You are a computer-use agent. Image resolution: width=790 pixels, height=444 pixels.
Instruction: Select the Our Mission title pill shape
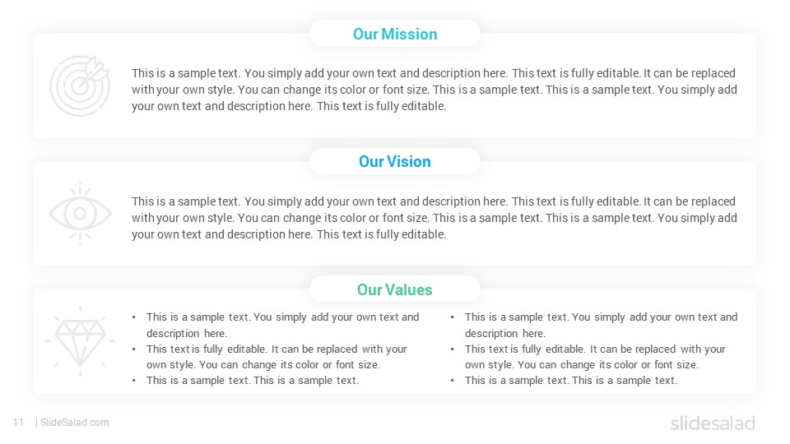click(395, 34)
